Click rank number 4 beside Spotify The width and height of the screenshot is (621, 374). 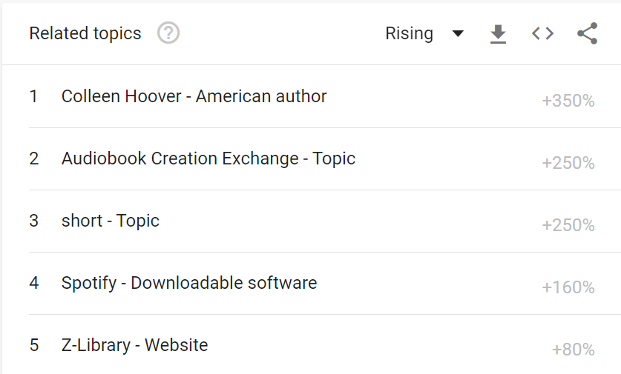[34, 283]
